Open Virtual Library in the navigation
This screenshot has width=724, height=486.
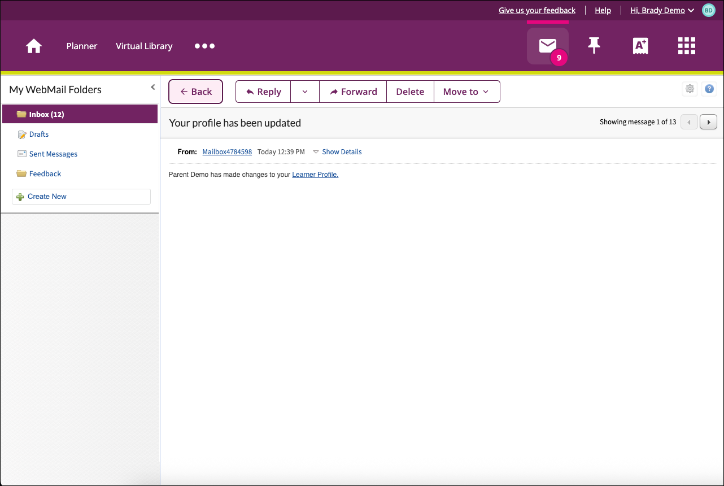[144, 46]
